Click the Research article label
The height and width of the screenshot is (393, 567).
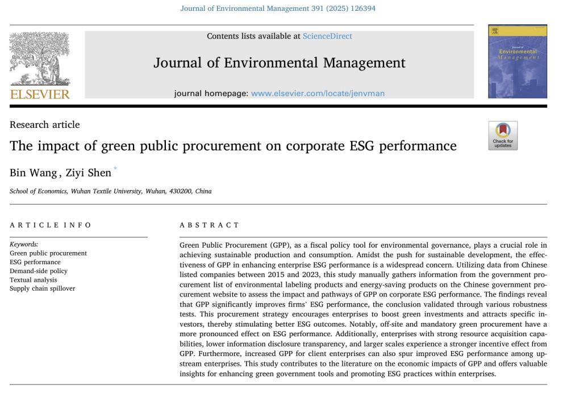point(45,124)
